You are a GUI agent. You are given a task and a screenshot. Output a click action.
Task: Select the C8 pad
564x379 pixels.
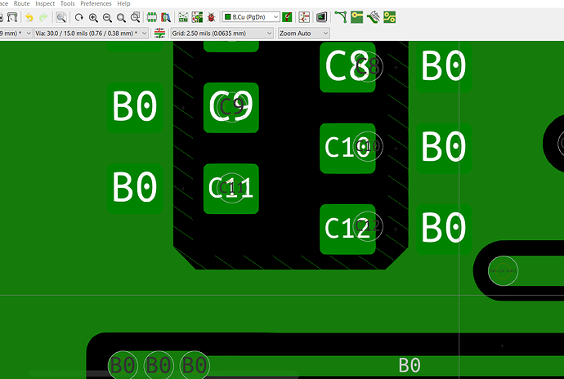(347, 67)
